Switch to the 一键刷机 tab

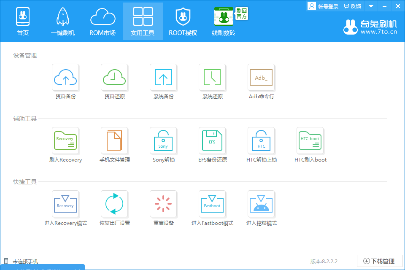[x=62, y=21]
